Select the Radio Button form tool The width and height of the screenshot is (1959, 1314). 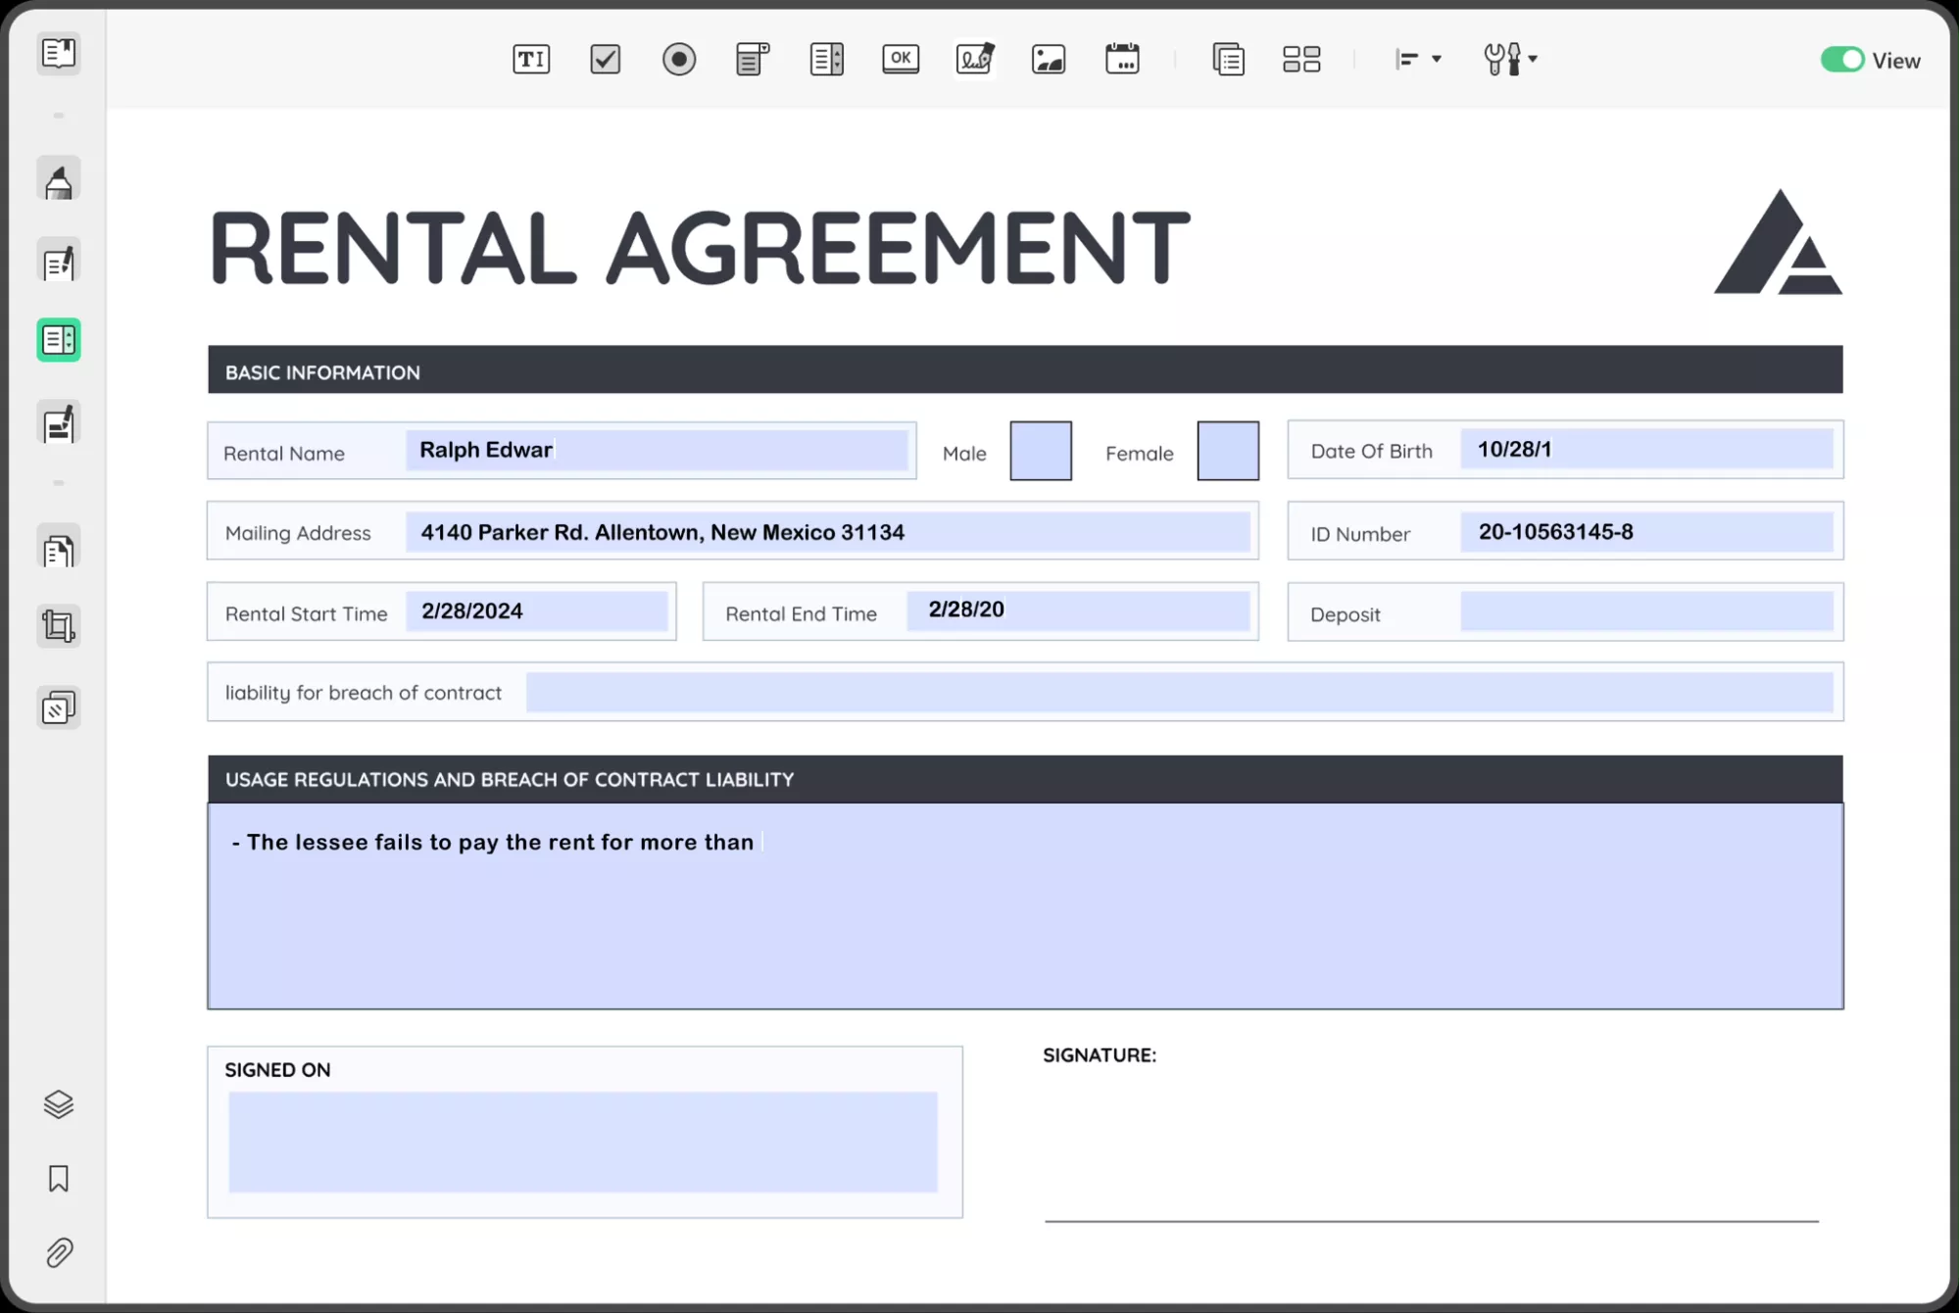click(x=678, y=59)
